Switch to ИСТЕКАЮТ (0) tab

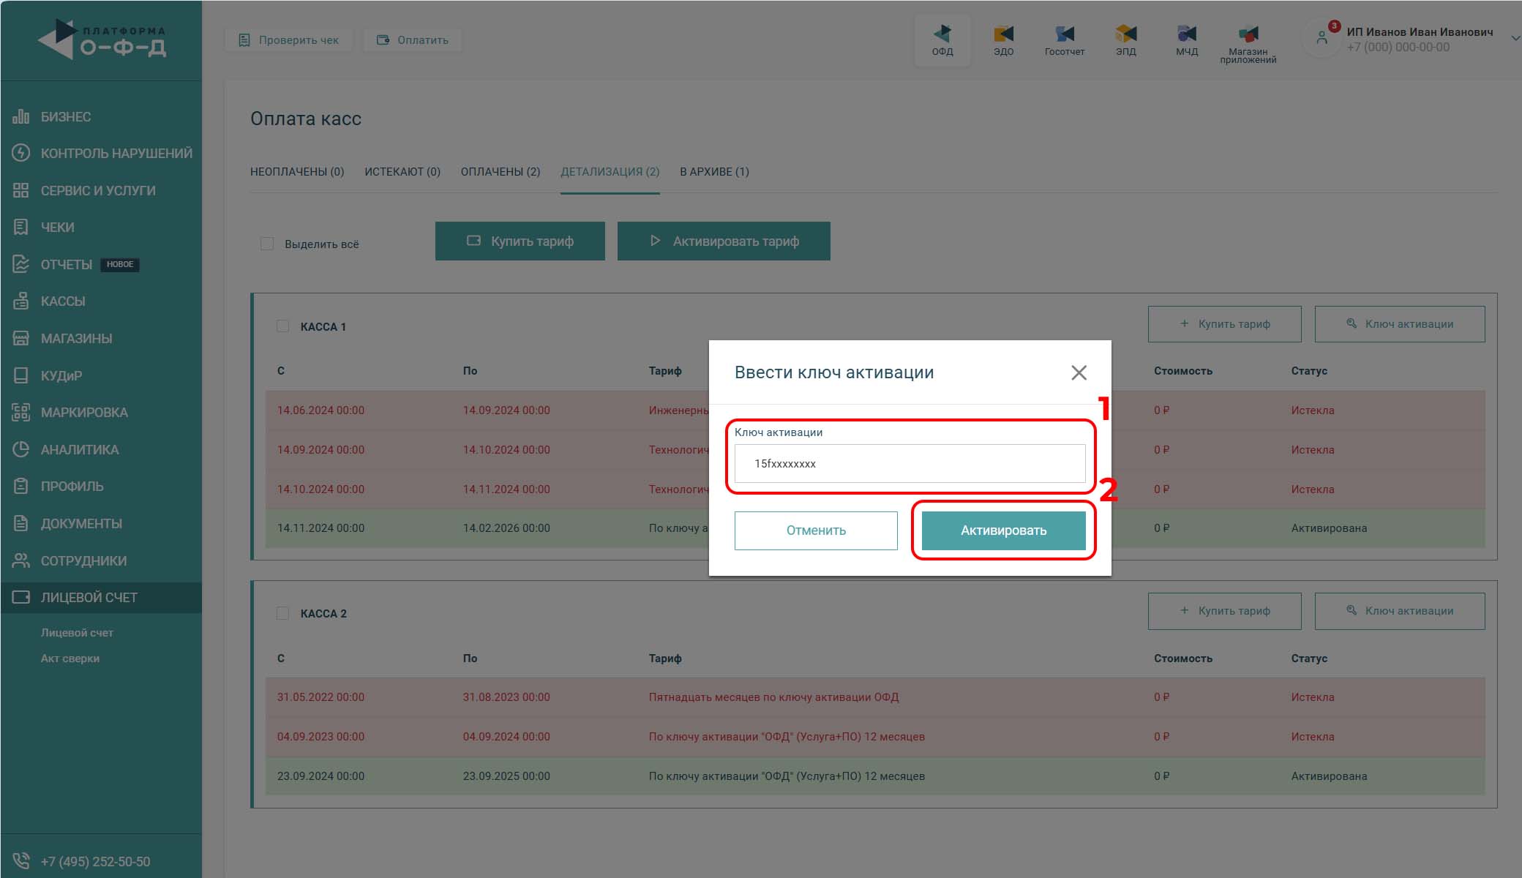(x=402, y=171)
